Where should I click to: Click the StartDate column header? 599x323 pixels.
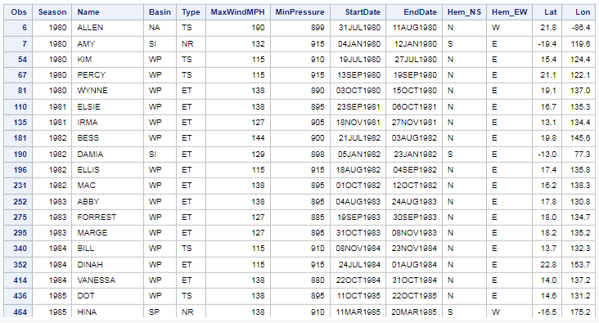pyautogui.click(x=358, y=12)
